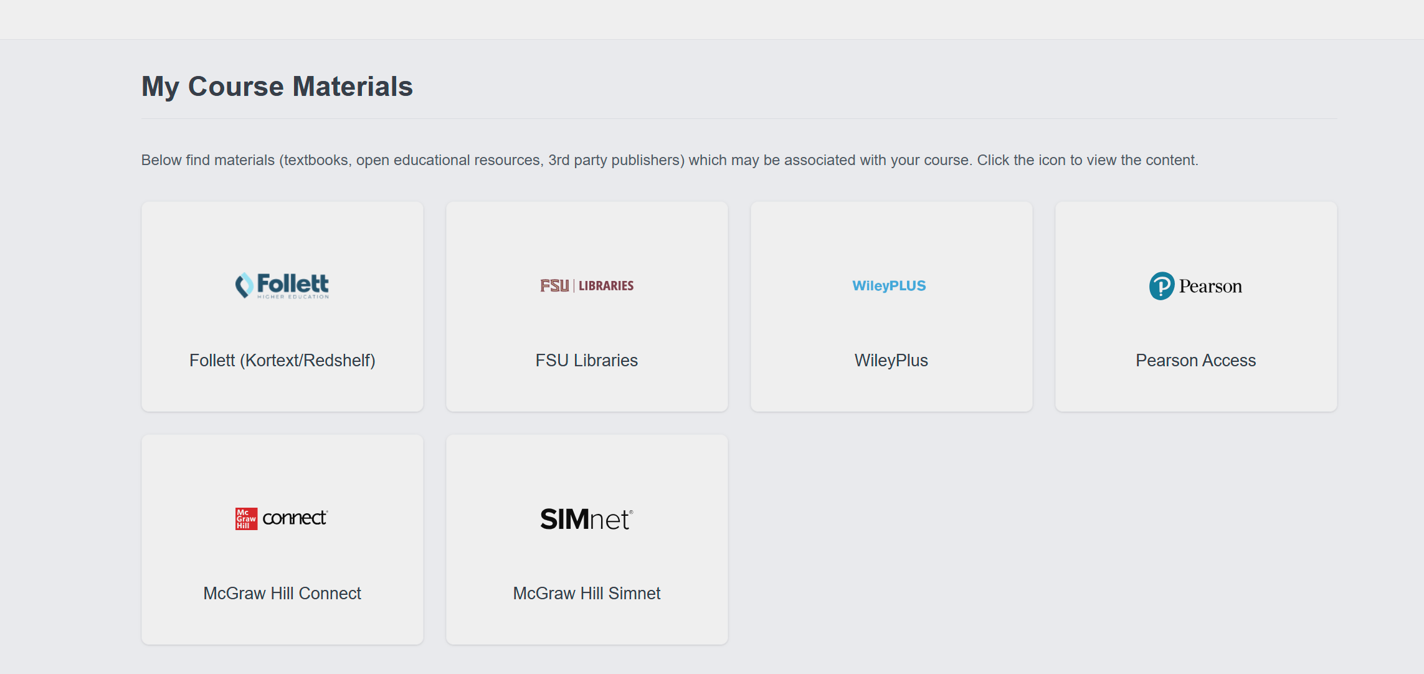1424x674 pixels.
Task: Launch the WileyPlus text label
Action: (x=891, y=361)
